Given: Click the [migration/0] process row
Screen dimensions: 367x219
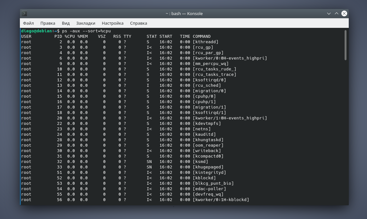Looking at the screenshot, I should click(x=209, y=91).
